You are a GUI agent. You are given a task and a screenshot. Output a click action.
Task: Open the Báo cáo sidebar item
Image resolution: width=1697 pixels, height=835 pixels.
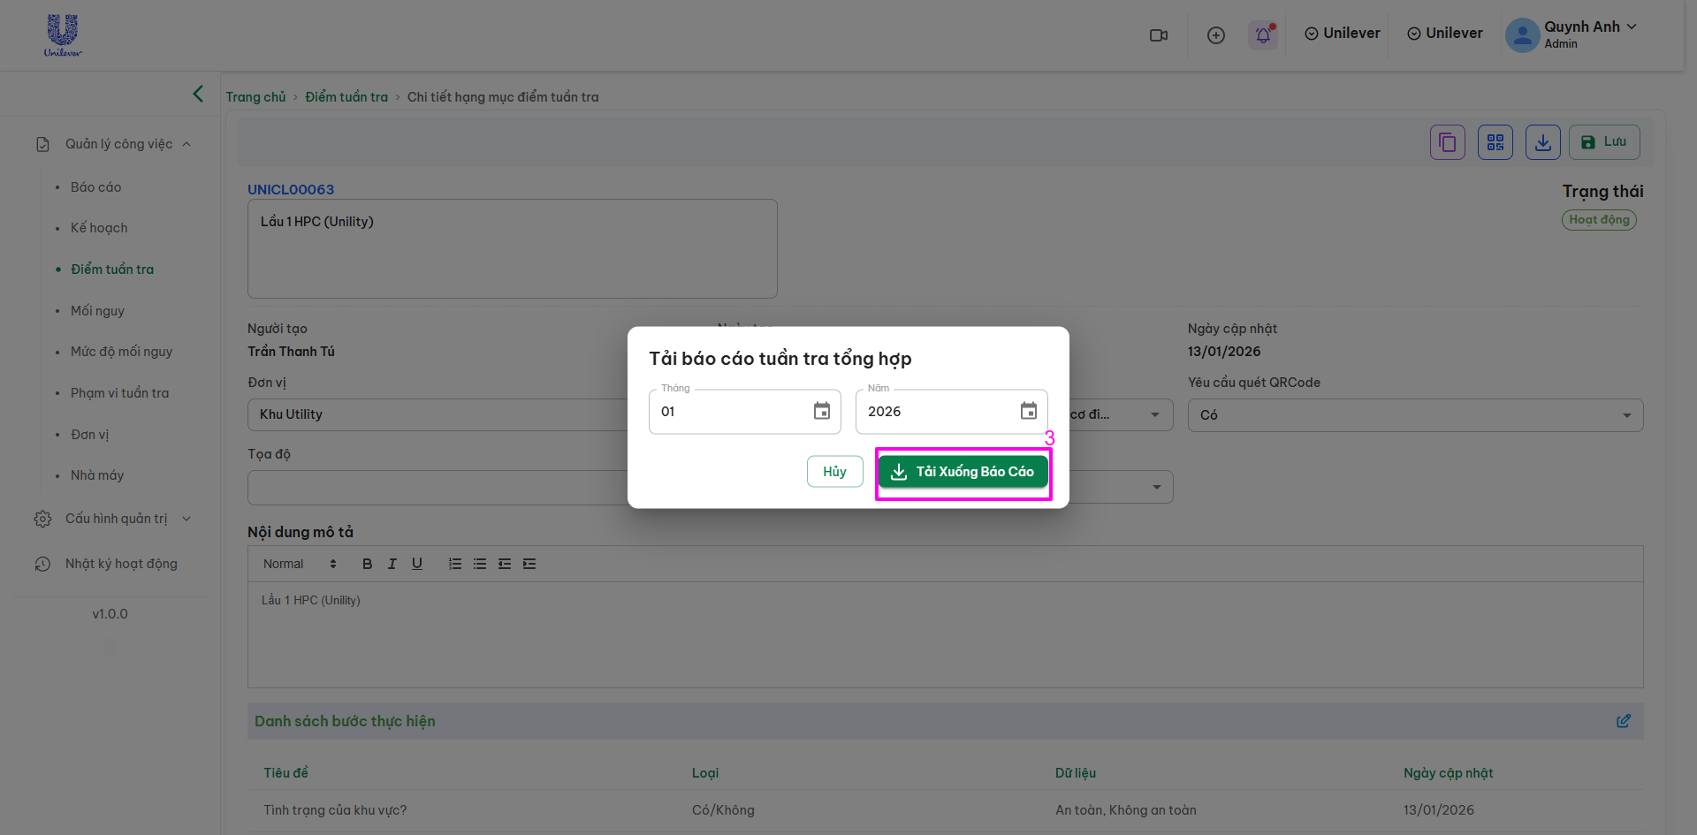click(95, 187)
